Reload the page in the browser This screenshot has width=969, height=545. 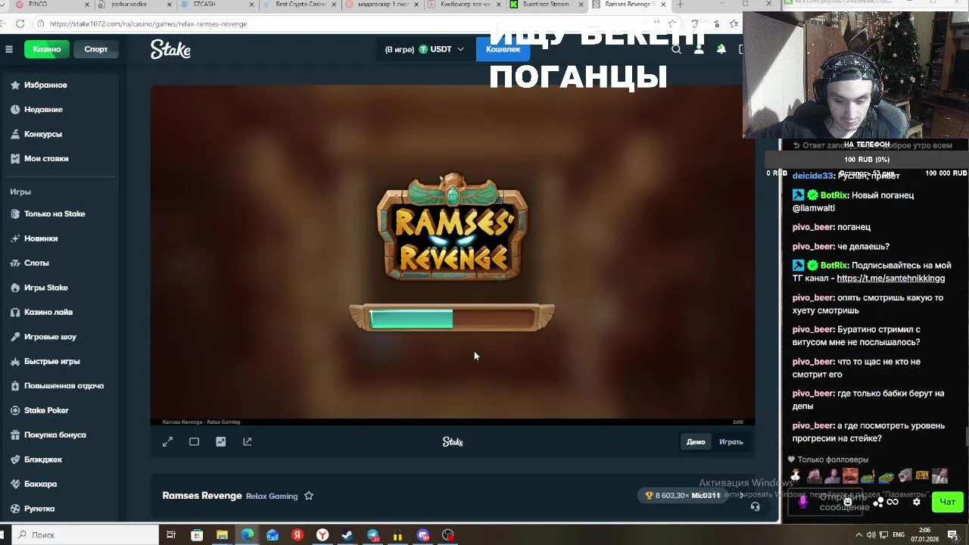(20, 23)
